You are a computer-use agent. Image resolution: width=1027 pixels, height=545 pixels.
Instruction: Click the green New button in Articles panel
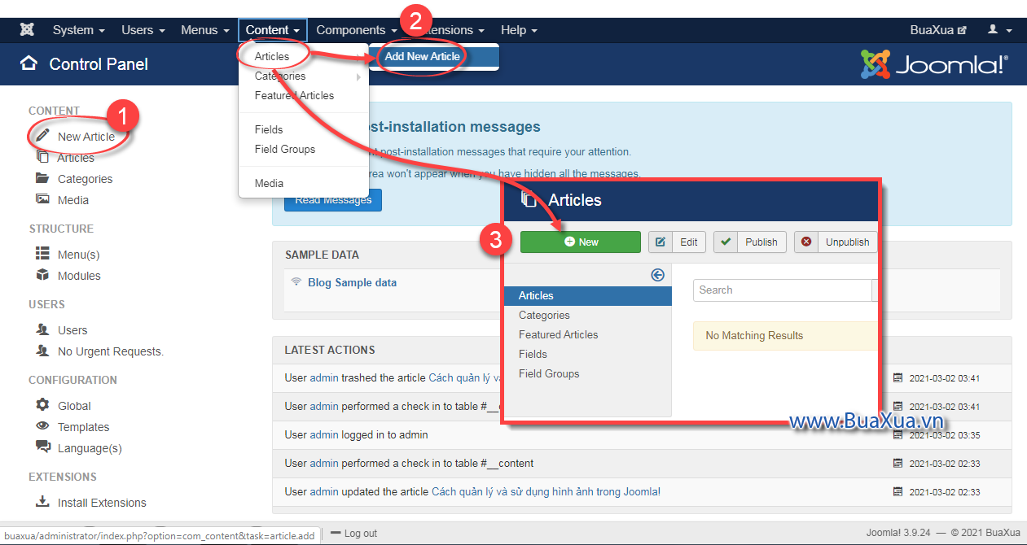[x=581, y=242]
